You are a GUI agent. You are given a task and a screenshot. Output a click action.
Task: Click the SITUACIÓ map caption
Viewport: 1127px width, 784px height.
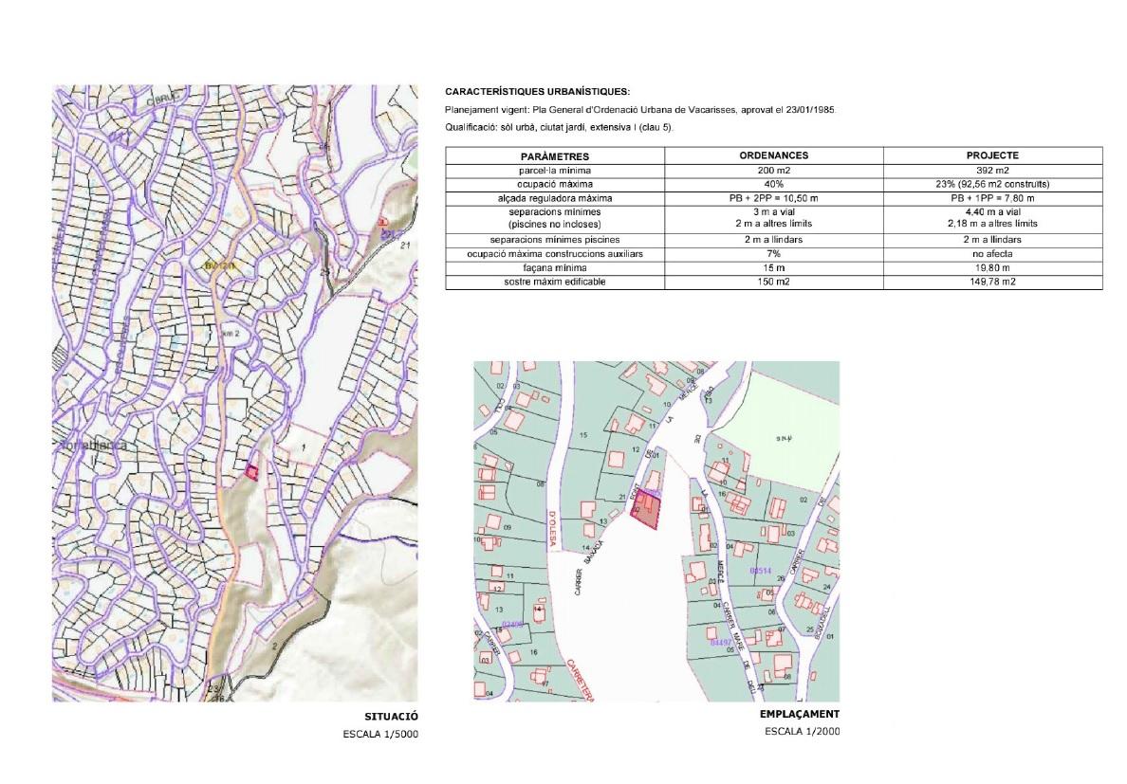point(391,717)
